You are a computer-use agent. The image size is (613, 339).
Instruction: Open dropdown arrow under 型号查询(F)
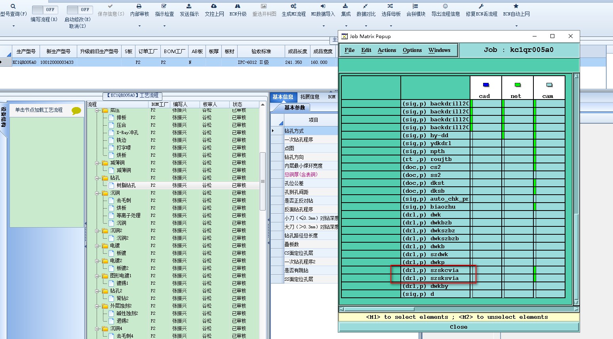[13, 26]
